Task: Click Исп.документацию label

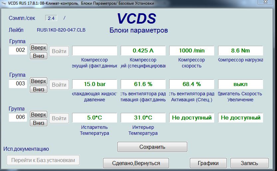Action: pyautogui.click(x=26, y=149)
